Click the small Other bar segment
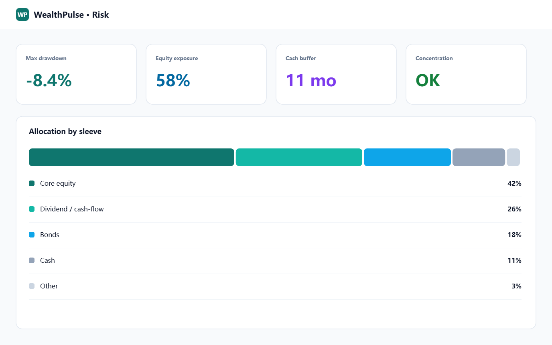The height and width of the screenshot is (345, 552). (513, 157)
